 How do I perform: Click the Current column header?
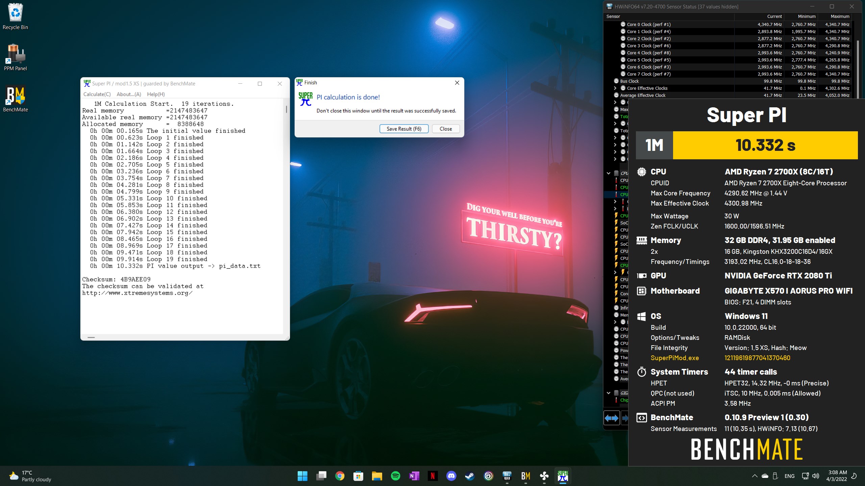click(x=759, y=16)
